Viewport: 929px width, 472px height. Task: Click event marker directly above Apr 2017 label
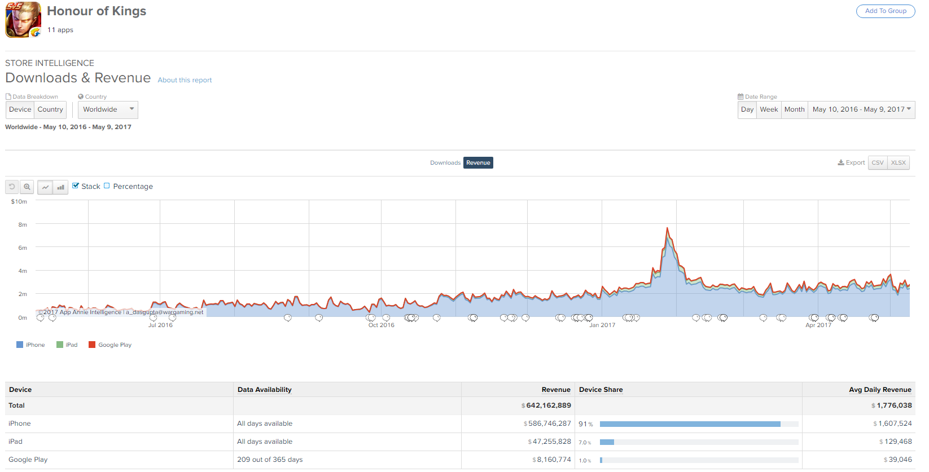(814, 318)
